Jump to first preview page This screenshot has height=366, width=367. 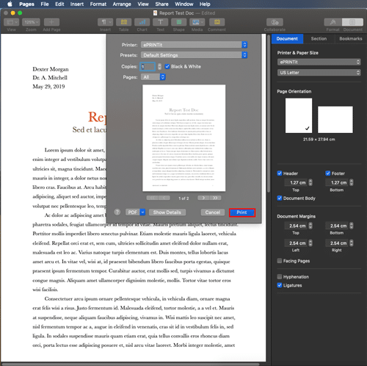coord(152,198)
